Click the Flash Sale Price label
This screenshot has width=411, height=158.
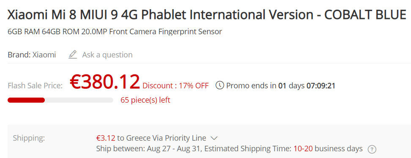(35, 86)
